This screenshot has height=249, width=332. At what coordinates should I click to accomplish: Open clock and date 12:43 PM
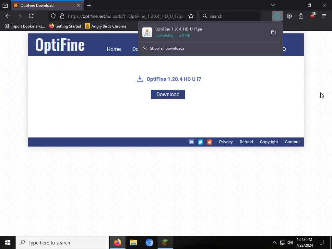point(304,243)
